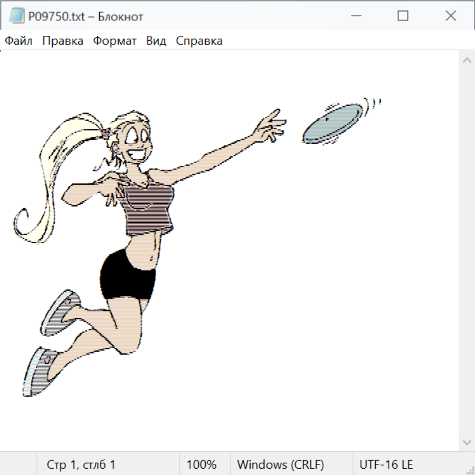
Task: Minimize the Блокнот window
Action: tap(355, 16)
